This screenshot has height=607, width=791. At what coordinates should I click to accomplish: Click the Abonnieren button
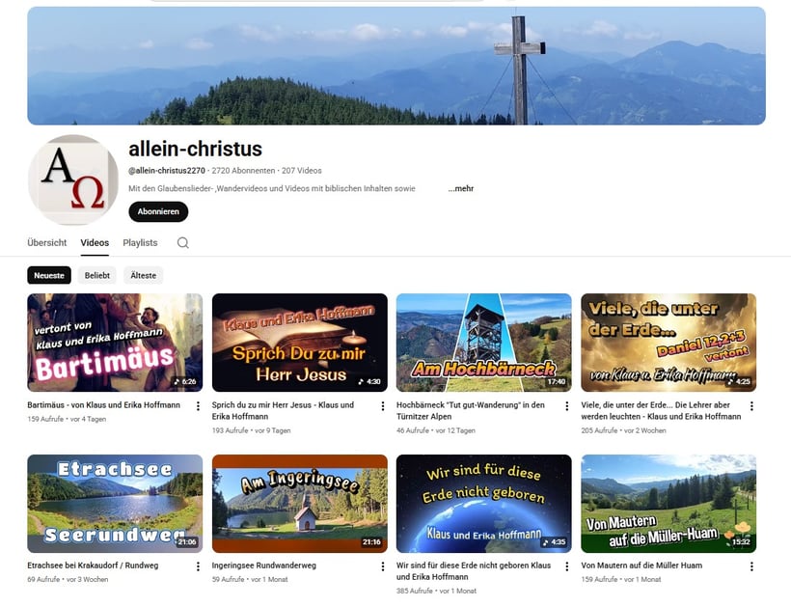(x=158, y=211)
